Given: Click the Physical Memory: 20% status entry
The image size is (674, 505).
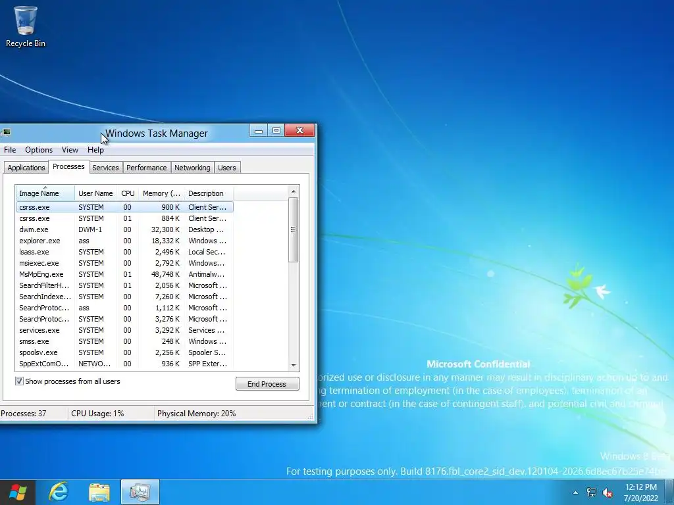Looking at the screenshot, I should pos(196,414).
